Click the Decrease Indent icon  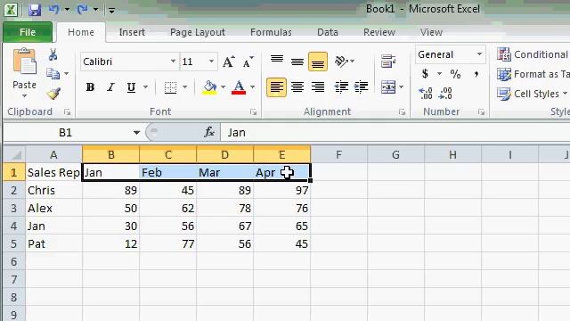(341, 87)
